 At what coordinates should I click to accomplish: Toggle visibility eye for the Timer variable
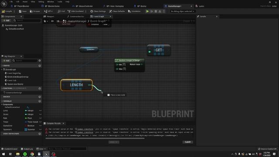[x=40, y=122]
